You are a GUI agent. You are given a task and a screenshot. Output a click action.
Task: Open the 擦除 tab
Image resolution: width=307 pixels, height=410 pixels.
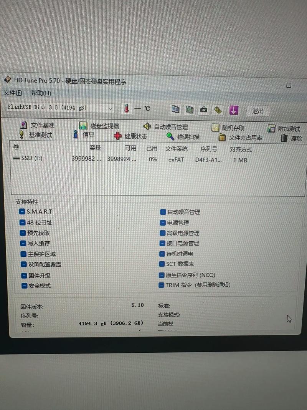[291, 138]
